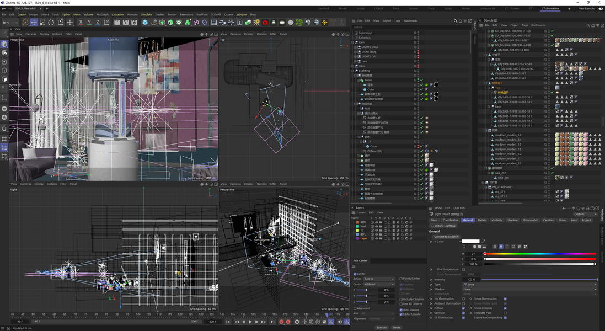Click the Play Forwards button
Image resolution: width=605 pixels, height=331 pixels.
pos(250,322)
